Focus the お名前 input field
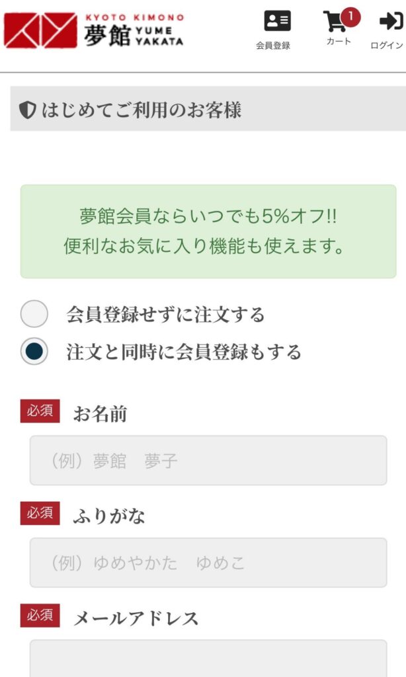406x677 pixels. click(x=208, y=460)
